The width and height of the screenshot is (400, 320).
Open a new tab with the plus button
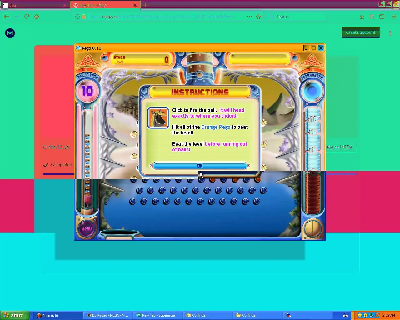[146, 5]
